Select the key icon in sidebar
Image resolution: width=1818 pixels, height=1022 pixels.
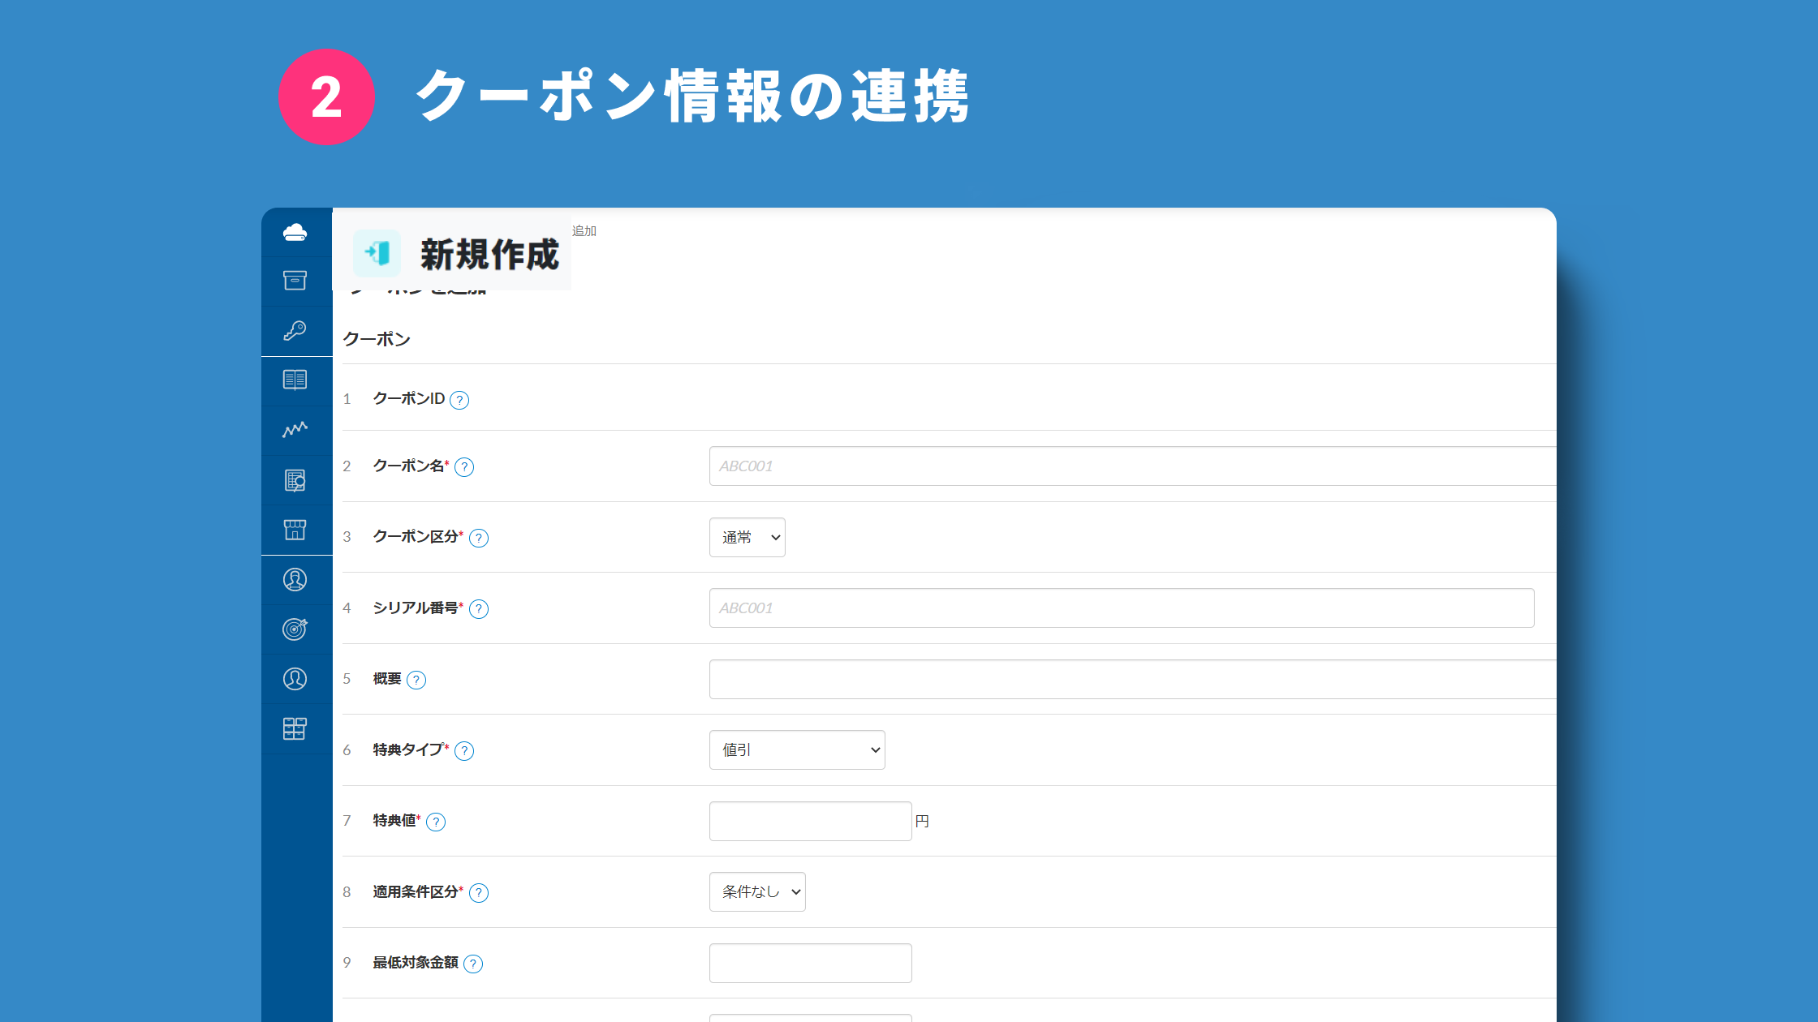point(295,330)
